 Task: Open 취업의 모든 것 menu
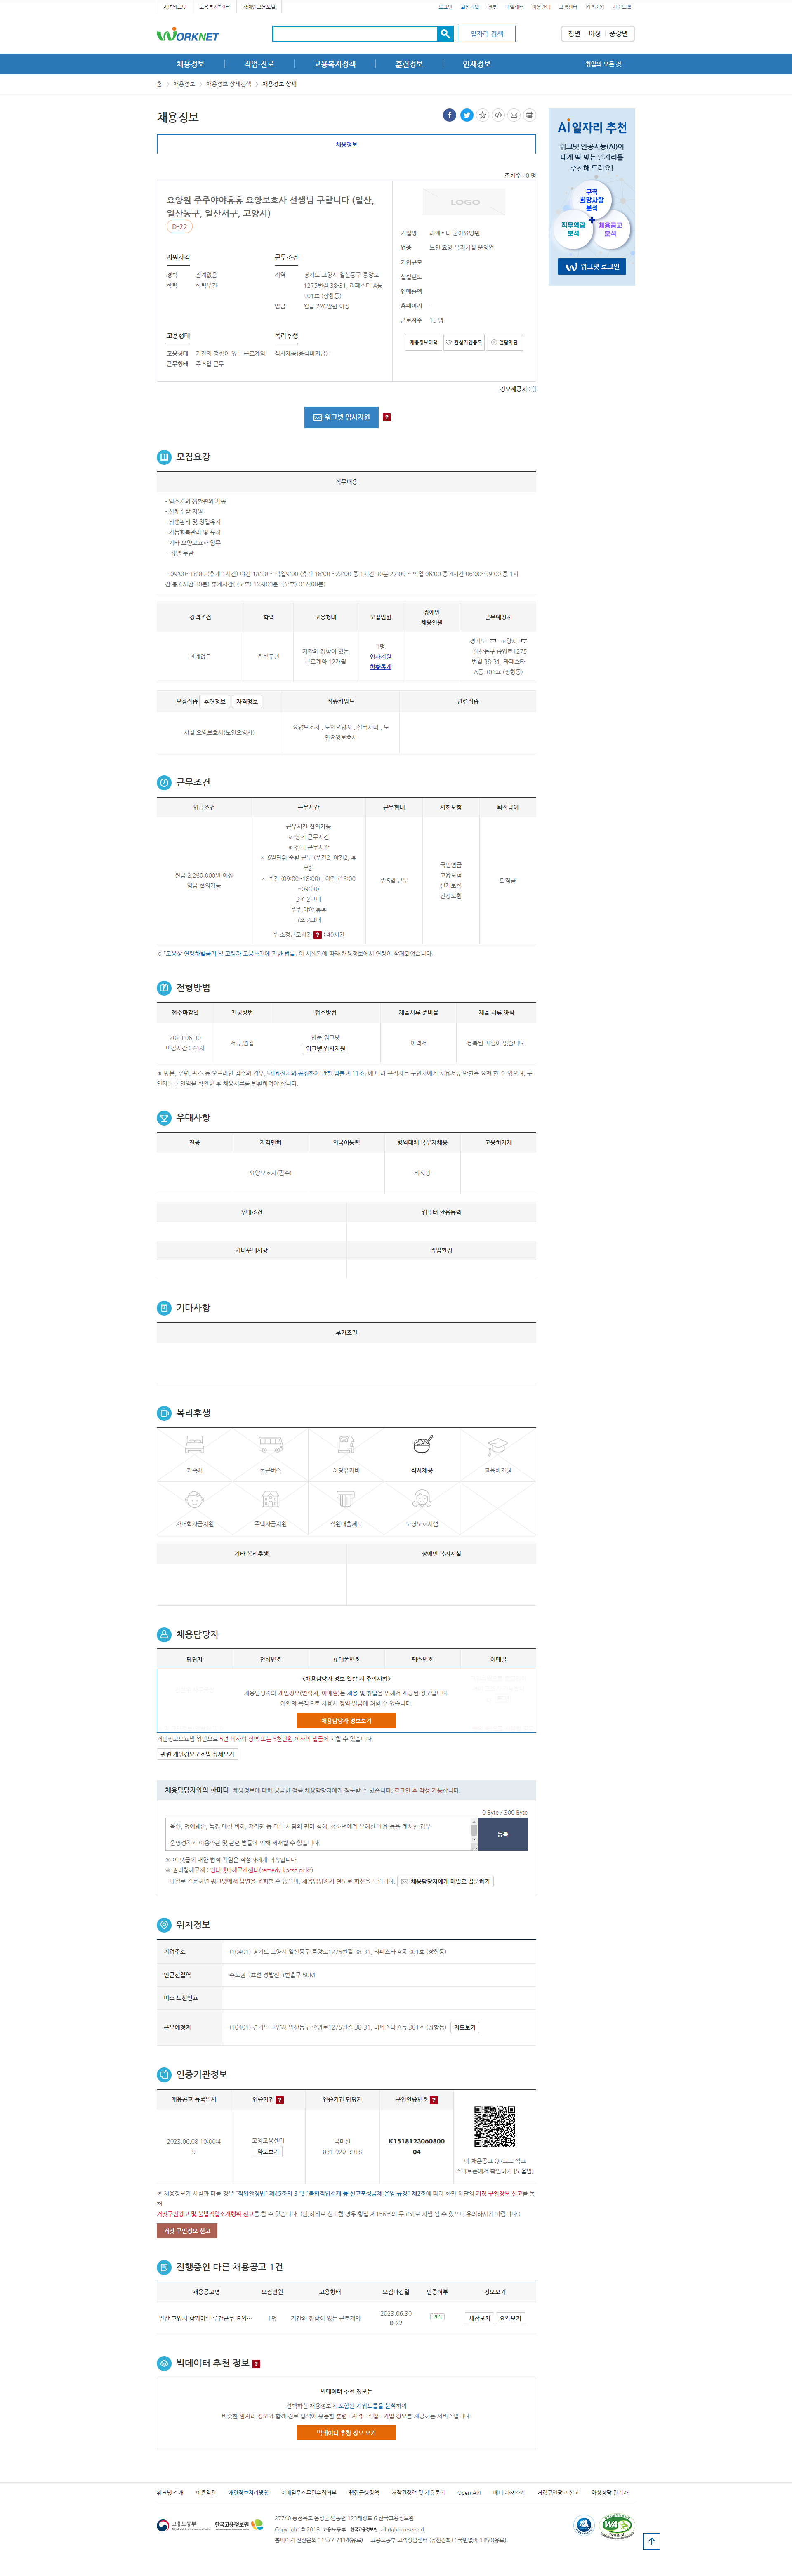pyautogui.click(x=603, y=64)
